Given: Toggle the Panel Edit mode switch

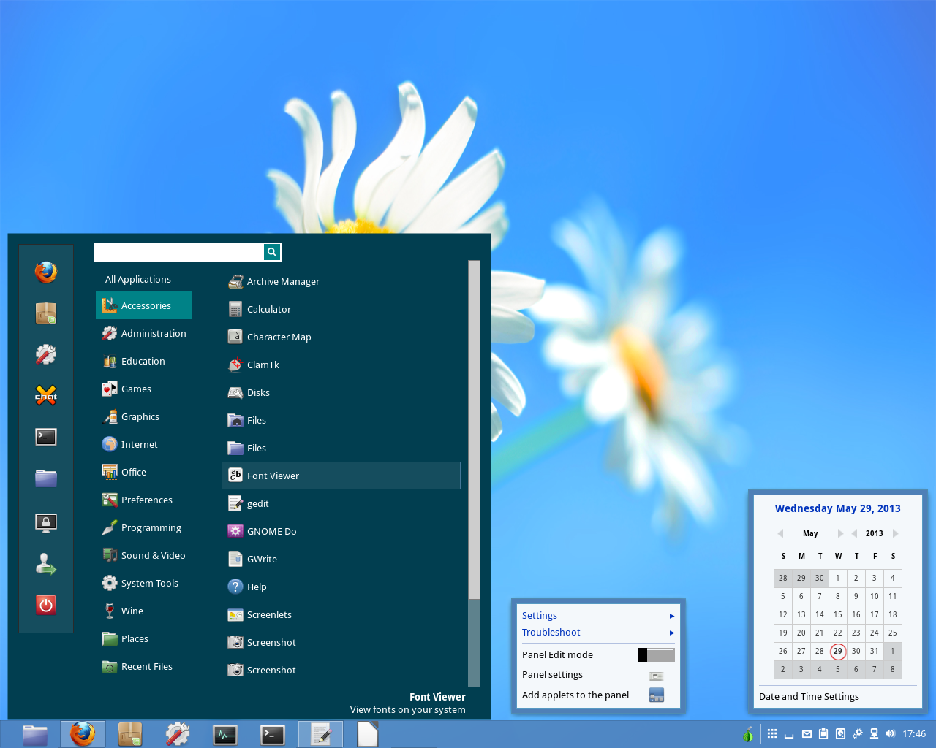Looking at the screenshot, I should (656, 655).
